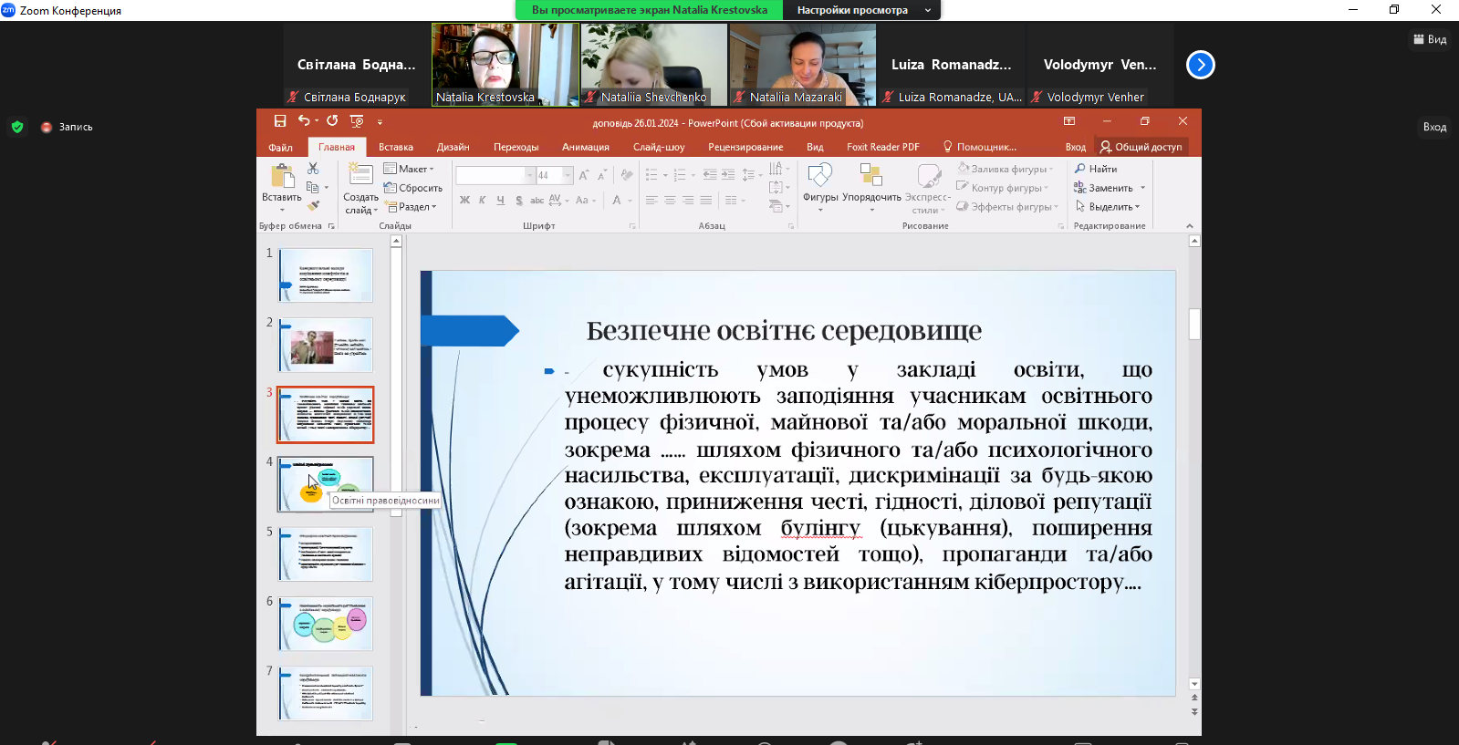The width and height of the screenshot is (1459, 745).
Task: Switch to the Вставка tab
Action: tap(396, 147)
